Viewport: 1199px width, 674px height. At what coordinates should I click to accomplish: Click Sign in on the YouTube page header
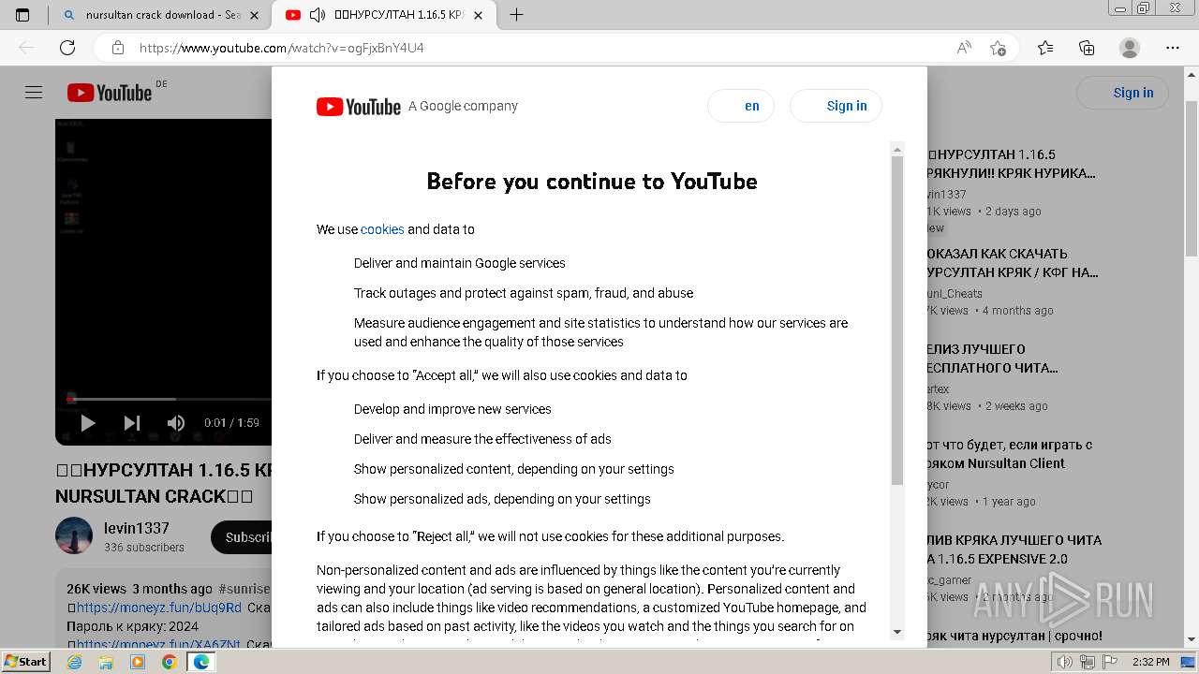1123,93
